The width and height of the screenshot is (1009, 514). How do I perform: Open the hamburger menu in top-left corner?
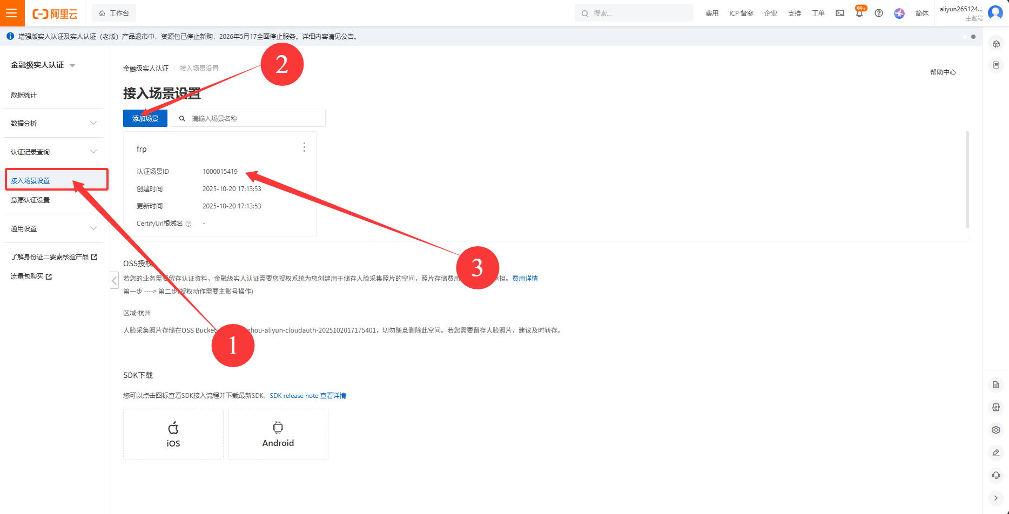tap(12, 13)
